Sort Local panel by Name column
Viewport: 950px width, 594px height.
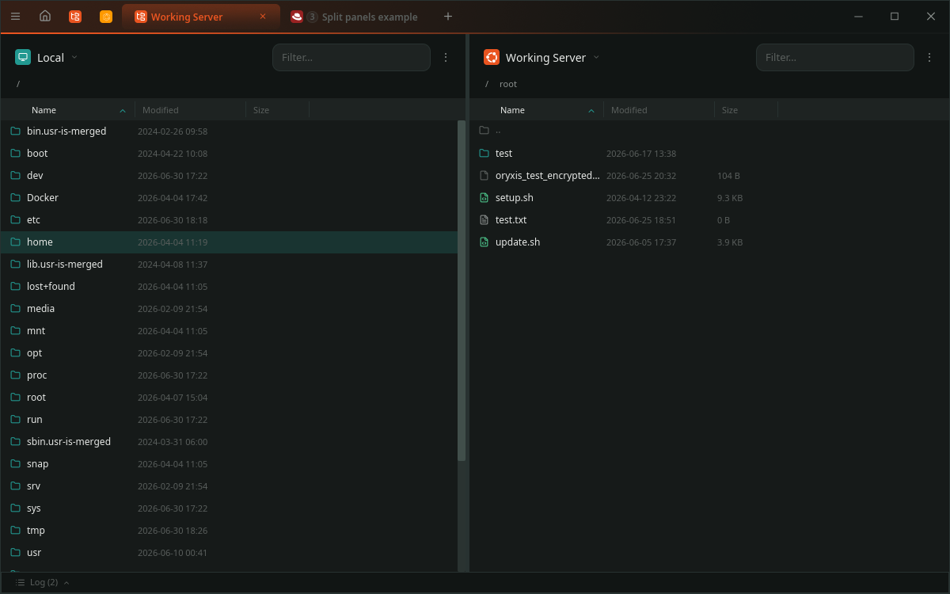pyautogui.click(x=68, y=110)
